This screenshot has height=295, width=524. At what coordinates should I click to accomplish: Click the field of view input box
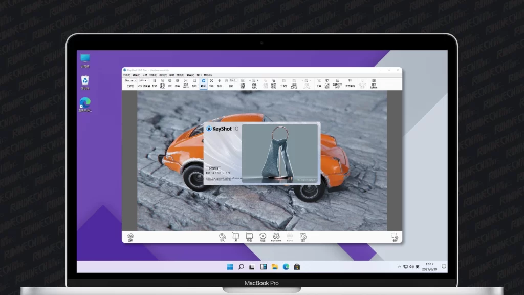[232, 80]
